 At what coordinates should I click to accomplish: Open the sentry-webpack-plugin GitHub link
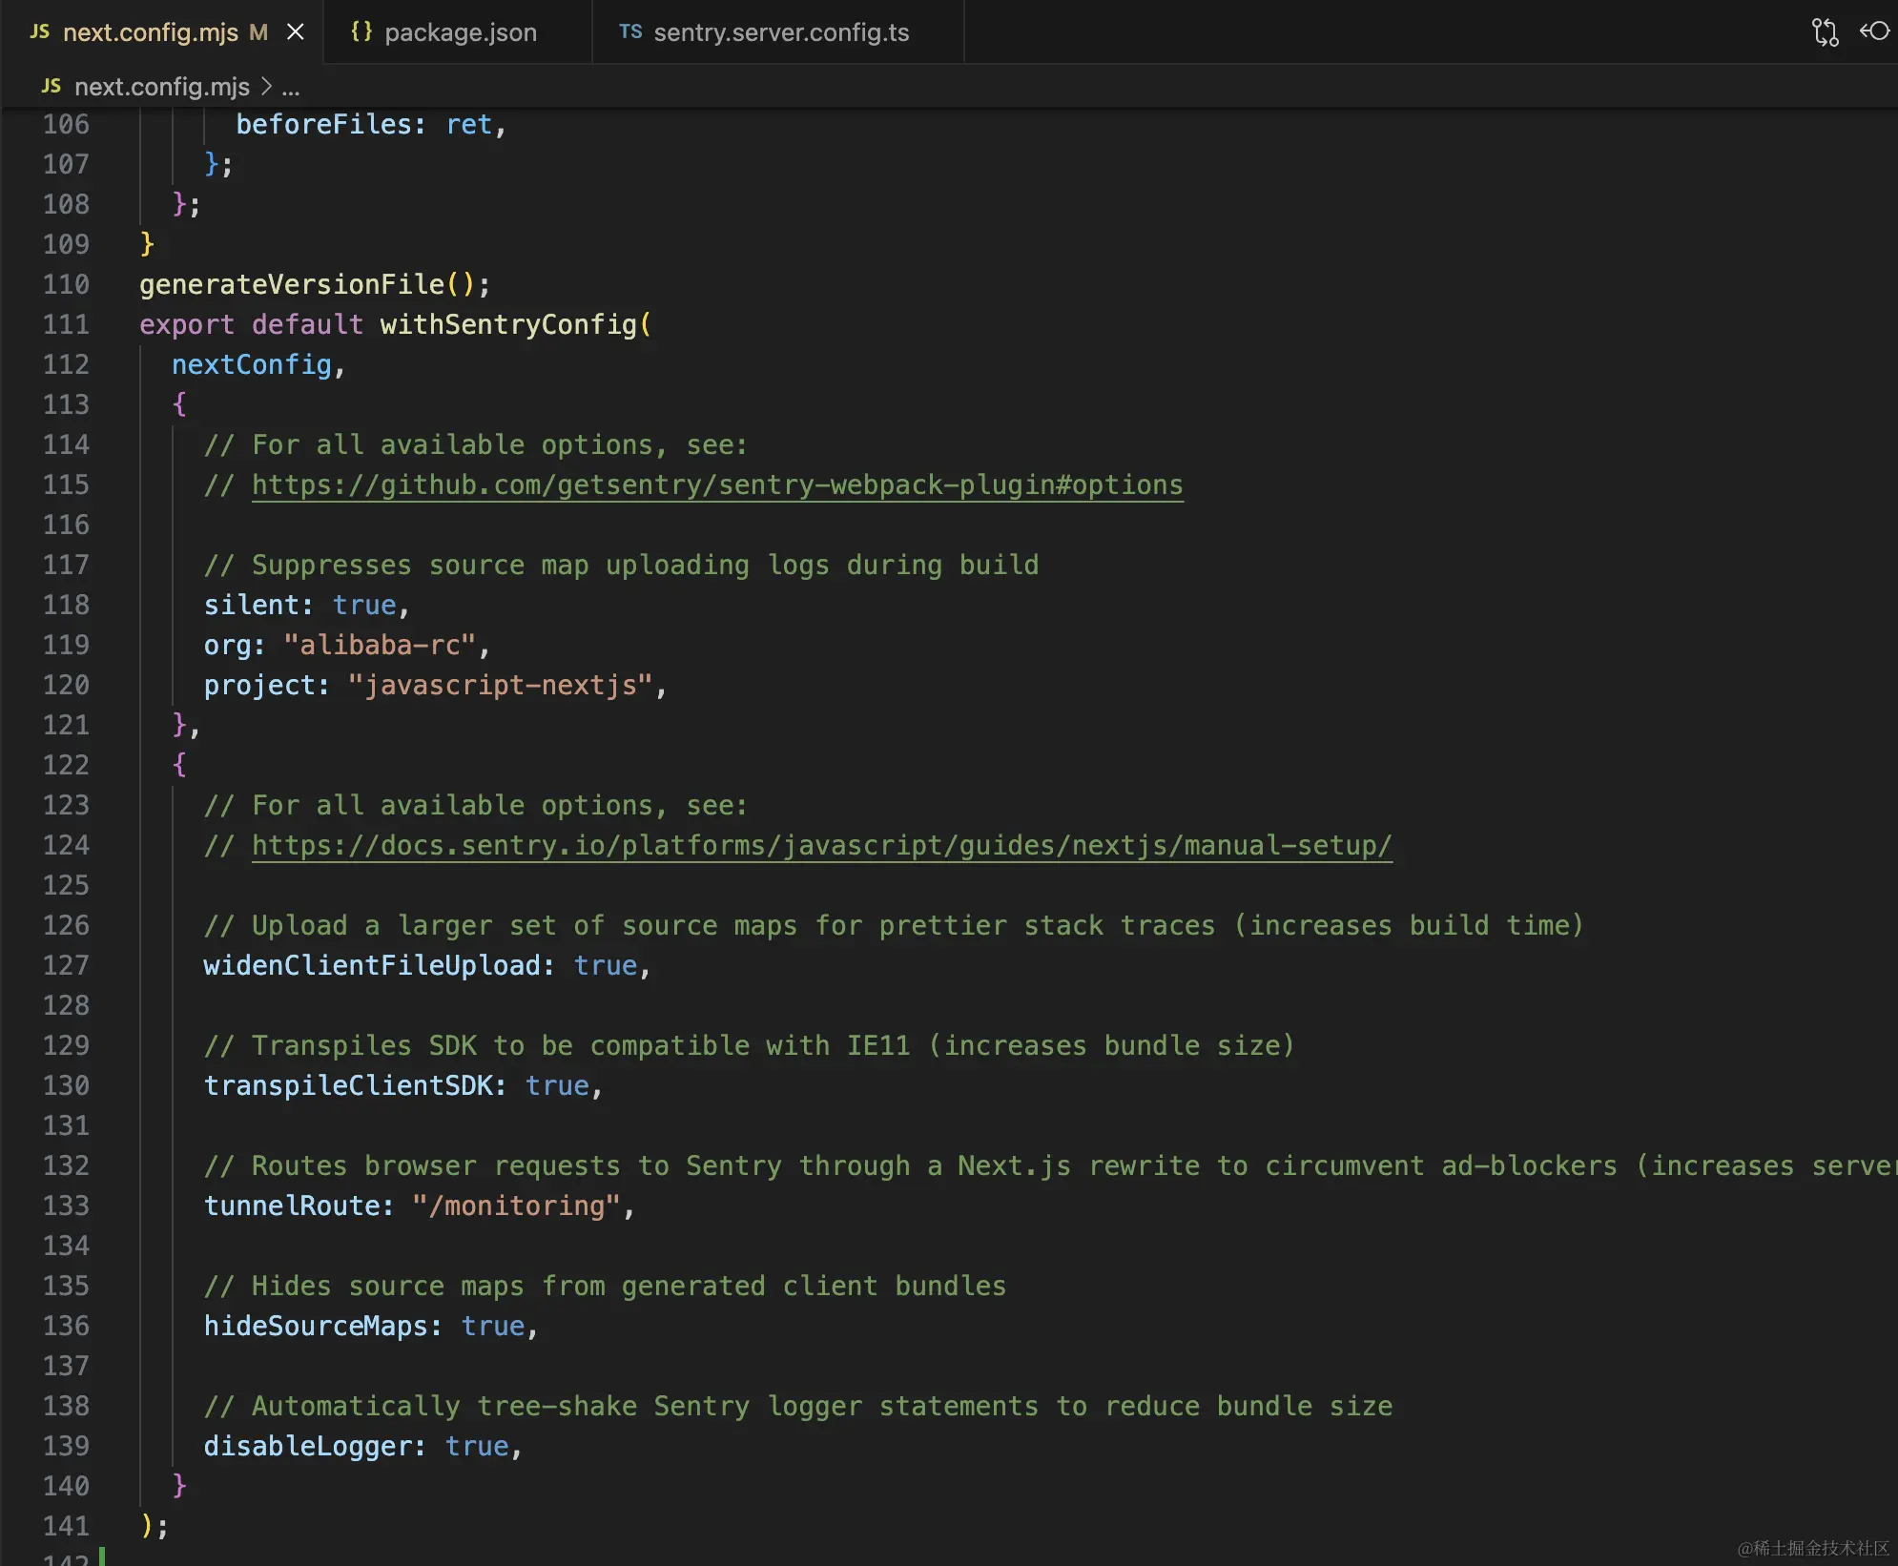click(717, 485)
